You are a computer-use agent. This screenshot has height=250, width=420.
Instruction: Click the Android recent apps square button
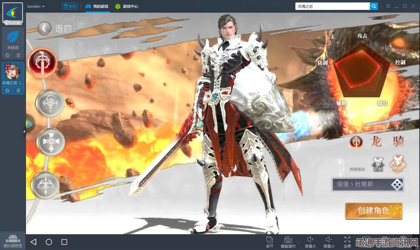(x=64, y=242)
